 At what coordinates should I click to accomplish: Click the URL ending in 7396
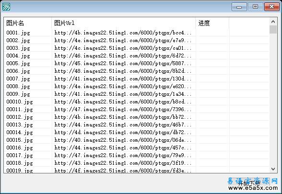click(x=123, y=109)
